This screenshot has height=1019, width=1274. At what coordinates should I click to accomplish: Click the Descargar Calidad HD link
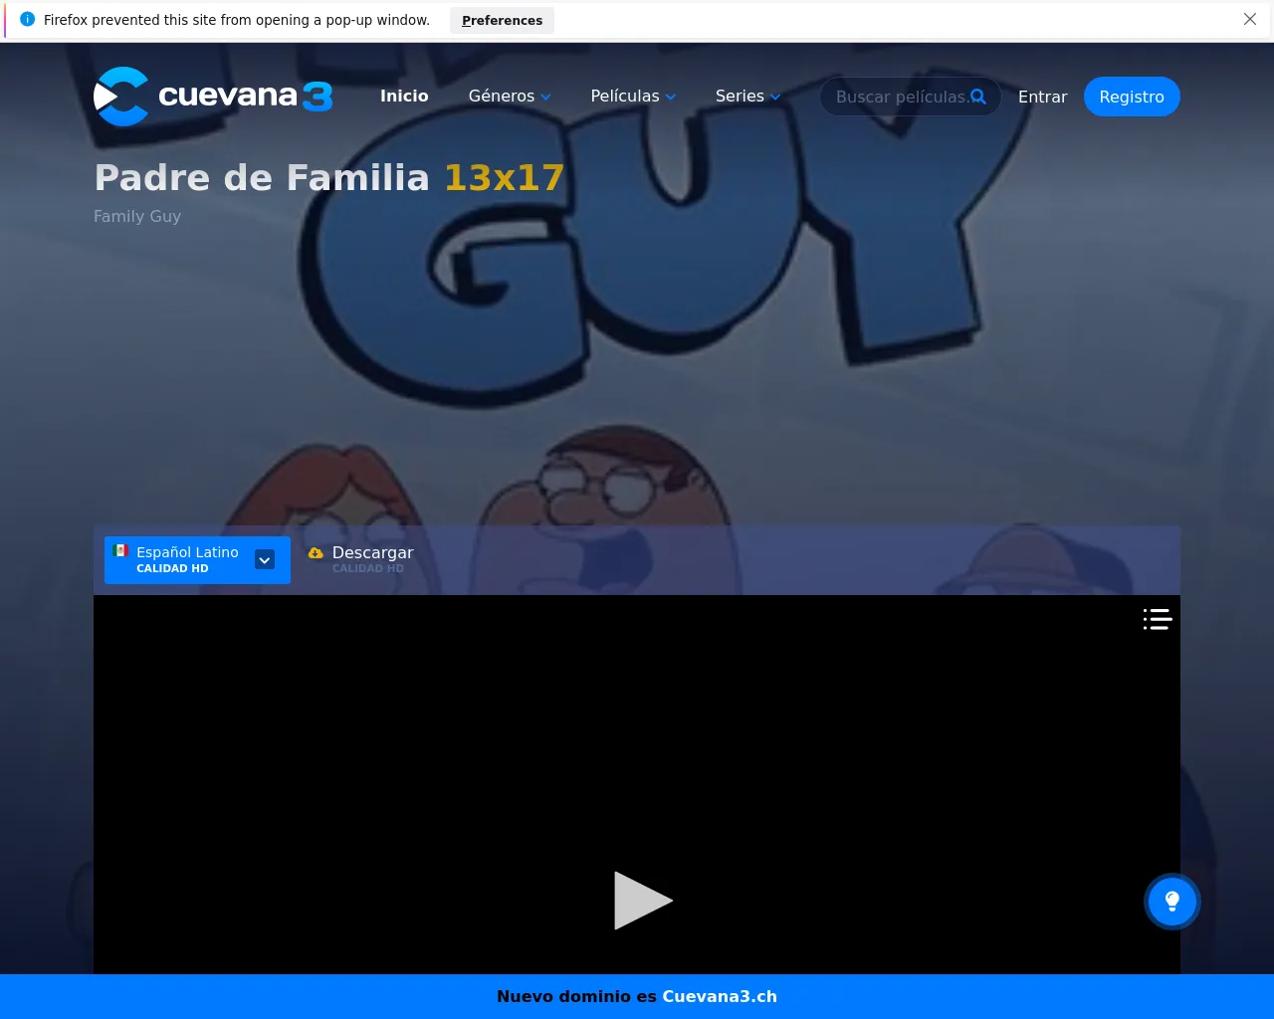(x=360, y=559)
